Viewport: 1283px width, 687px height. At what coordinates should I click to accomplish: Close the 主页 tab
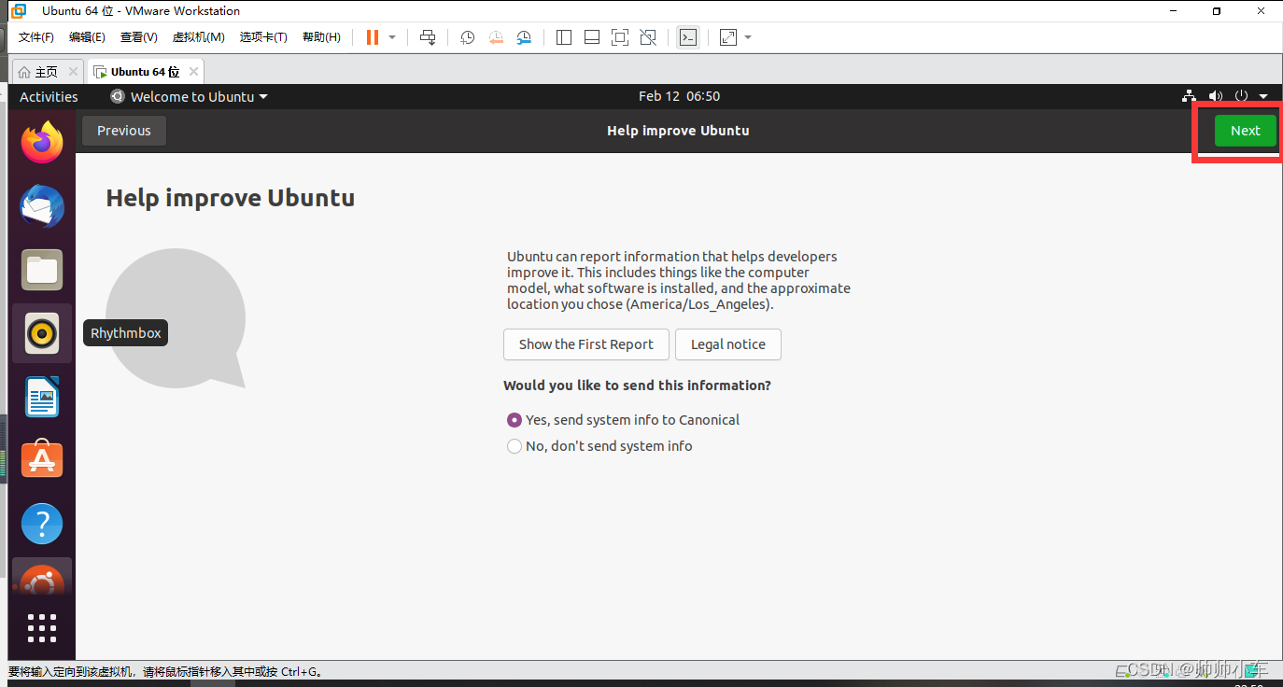coord(73,72)
